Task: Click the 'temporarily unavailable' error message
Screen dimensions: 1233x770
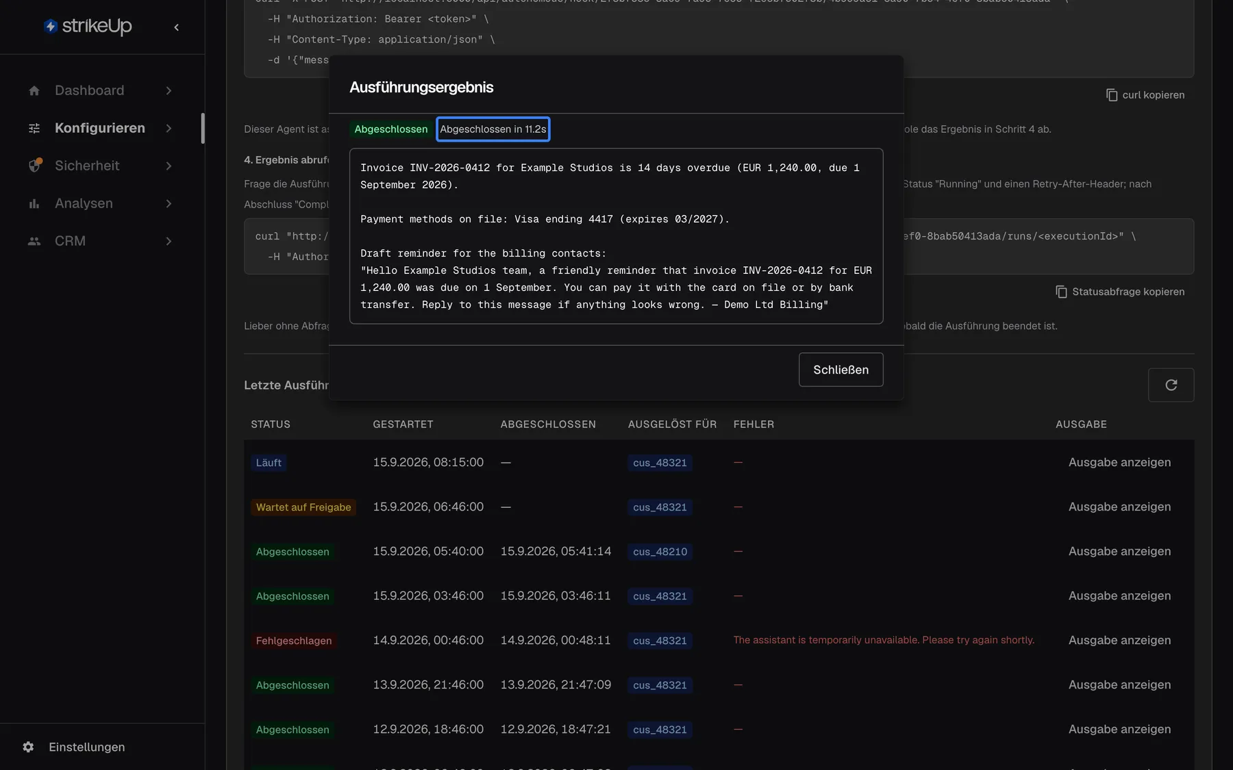Action: (884, 640)
